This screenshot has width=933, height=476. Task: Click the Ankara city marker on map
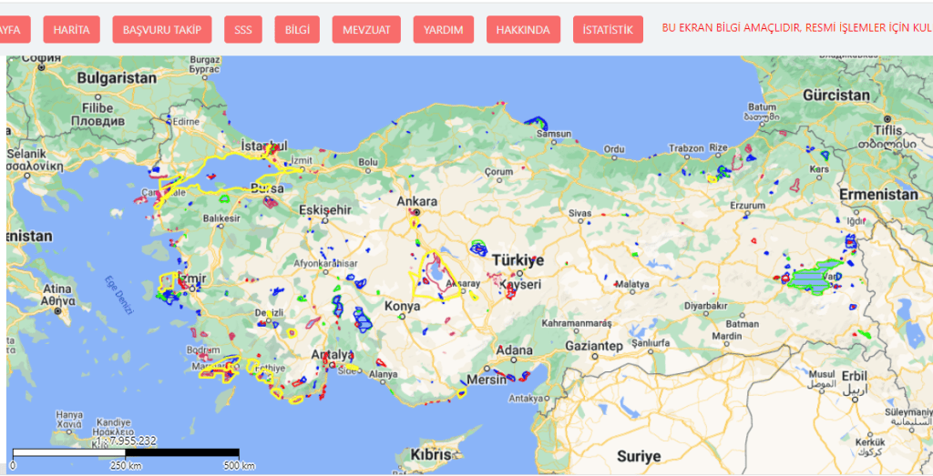pyautogui.click(x=415, y=213)
